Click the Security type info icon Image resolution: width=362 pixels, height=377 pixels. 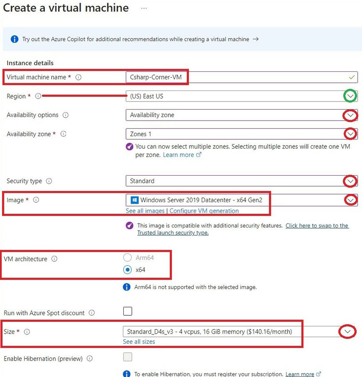tap(49, 181)
